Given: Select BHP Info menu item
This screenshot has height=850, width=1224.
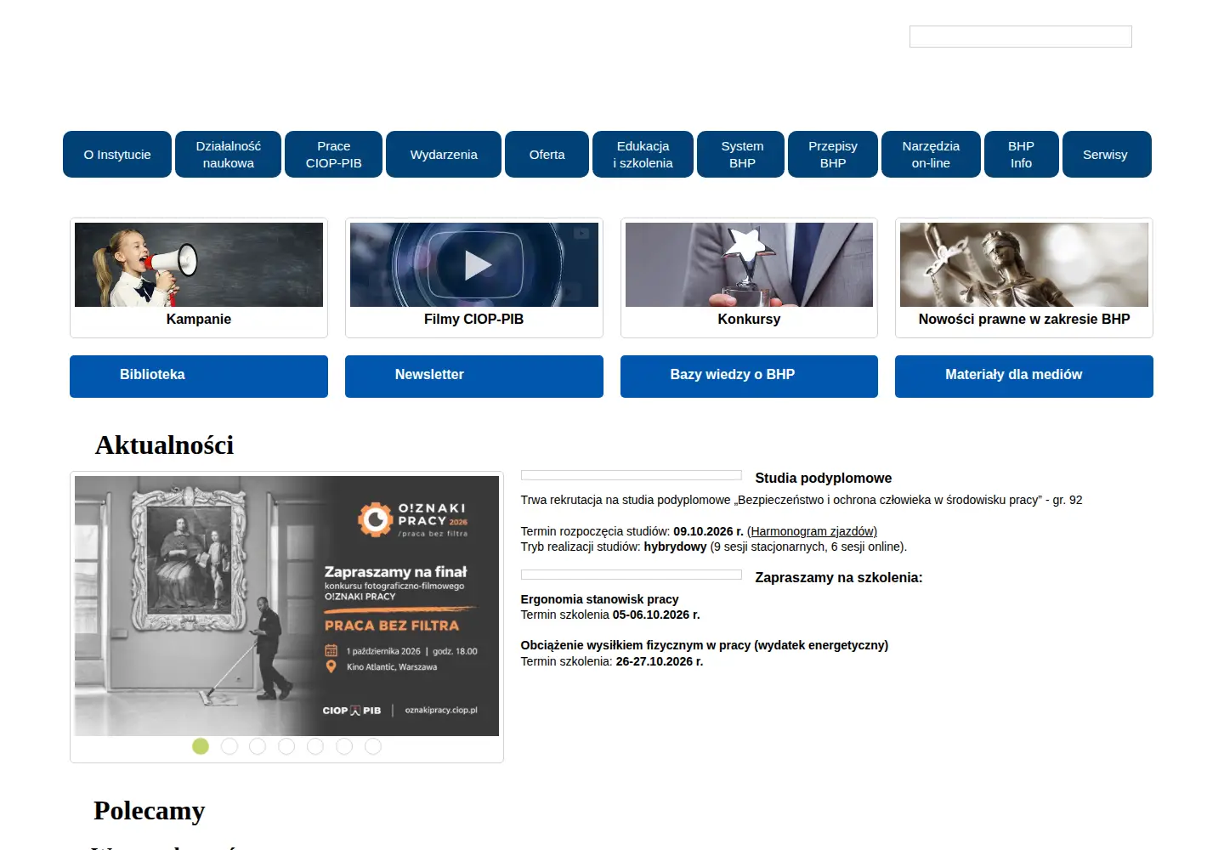Looking at the screenshot, I should pyautogui.click(x=1021, y=155).
